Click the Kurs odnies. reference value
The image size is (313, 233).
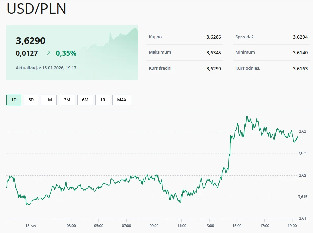[300, 68]
